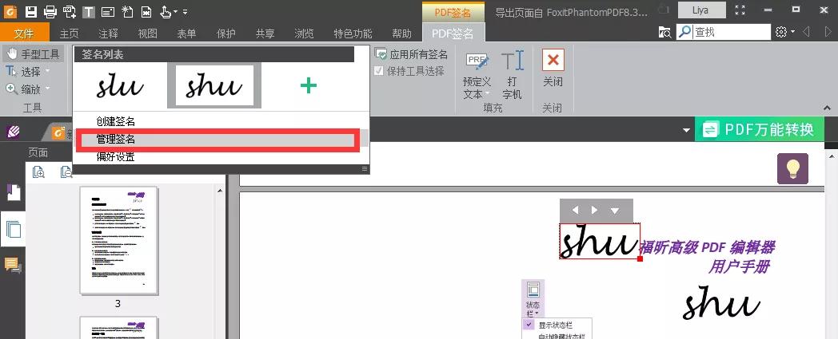Click the left arrow above placed signature
The image size is (838, 339).
tap(575, 210)
